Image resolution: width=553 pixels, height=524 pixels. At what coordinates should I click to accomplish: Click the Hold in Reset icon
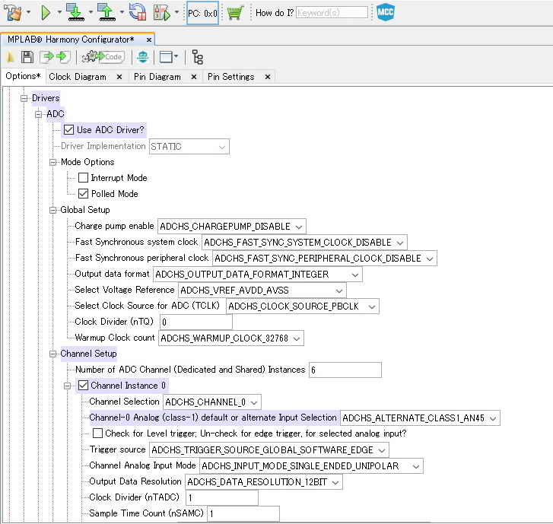coord(138,13)
